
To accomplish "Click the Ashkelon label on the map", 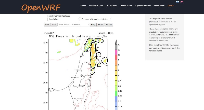I will coord(75,77).
